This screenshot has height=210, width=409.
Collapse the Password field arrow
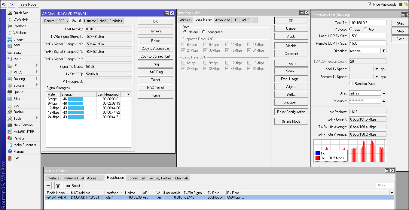point(384,101)
